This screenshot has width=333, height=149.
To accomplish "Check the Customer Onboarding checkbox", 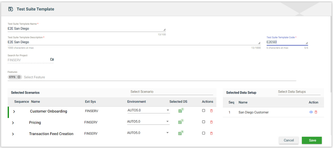I will [x=203, y=111].
